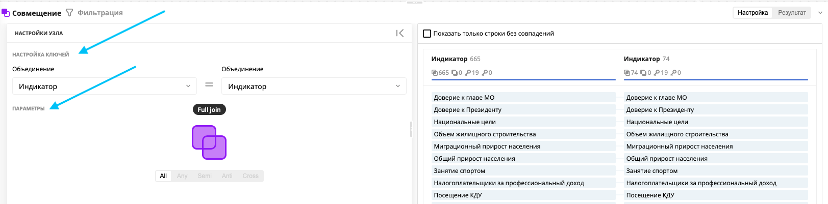Collapse the Настройки узла panel
The height and width of the screenshot is (204, 828).
pos(399,33)
